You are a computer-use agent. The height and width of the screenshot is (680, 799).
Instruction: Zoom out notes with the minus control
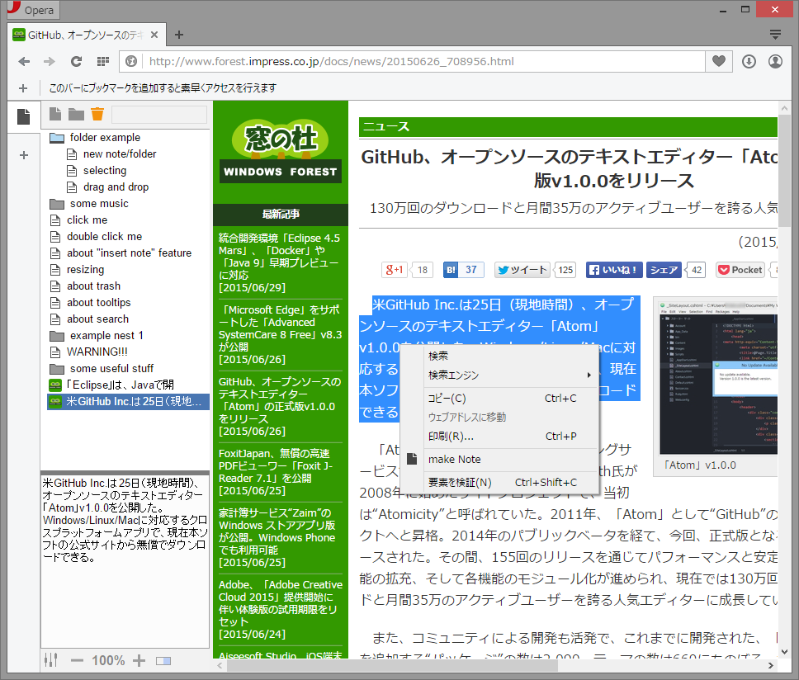point(77,660)
